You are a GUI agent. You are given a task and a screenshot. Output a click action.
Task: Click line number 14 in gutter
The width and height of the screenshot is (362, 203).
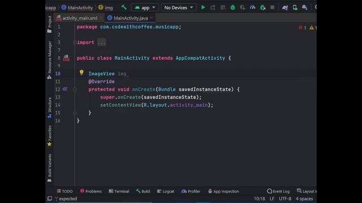(58, 105)
